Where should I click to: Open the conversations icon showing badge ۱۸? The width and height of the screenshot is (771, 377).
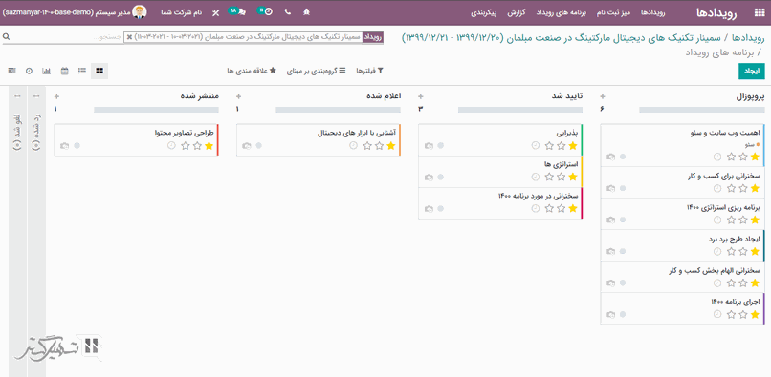238,11
